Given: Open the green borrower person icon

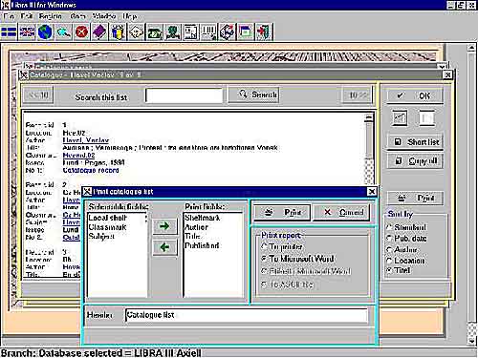Looking at the screenshot, I should 172,32.
